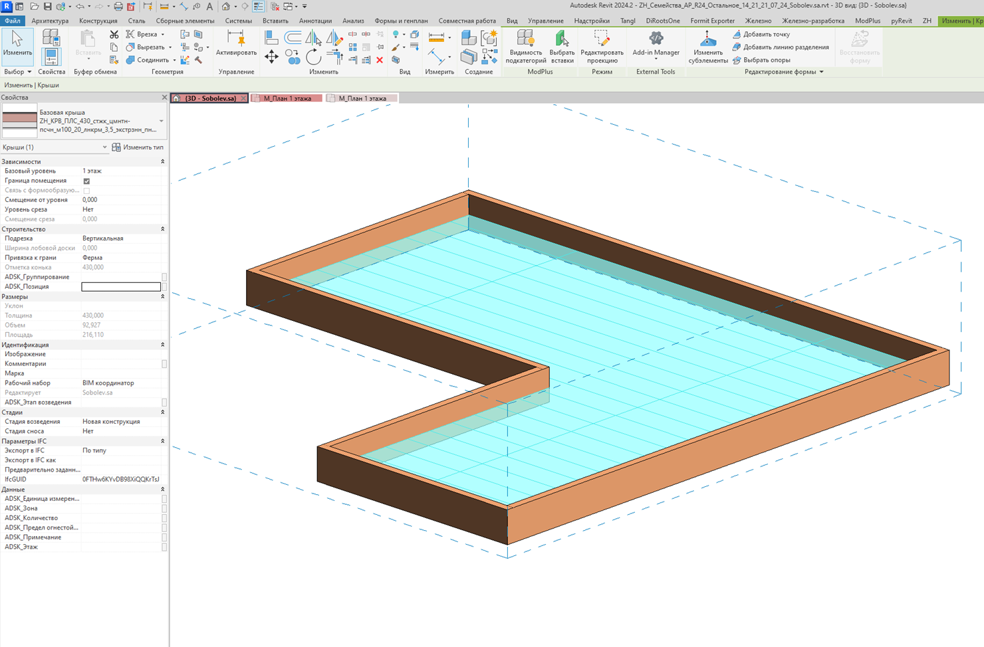
Task: Toggle the ADSK_Группирование checkbox
Action: (164, 277)
